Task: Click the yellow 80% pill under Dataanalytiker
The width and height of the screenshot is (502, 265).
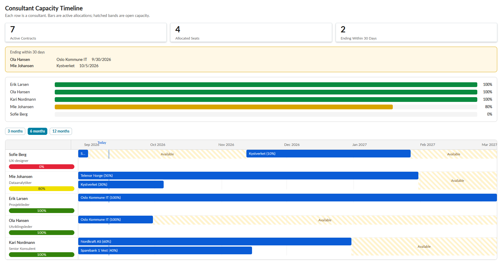Action: coord(42,189)
